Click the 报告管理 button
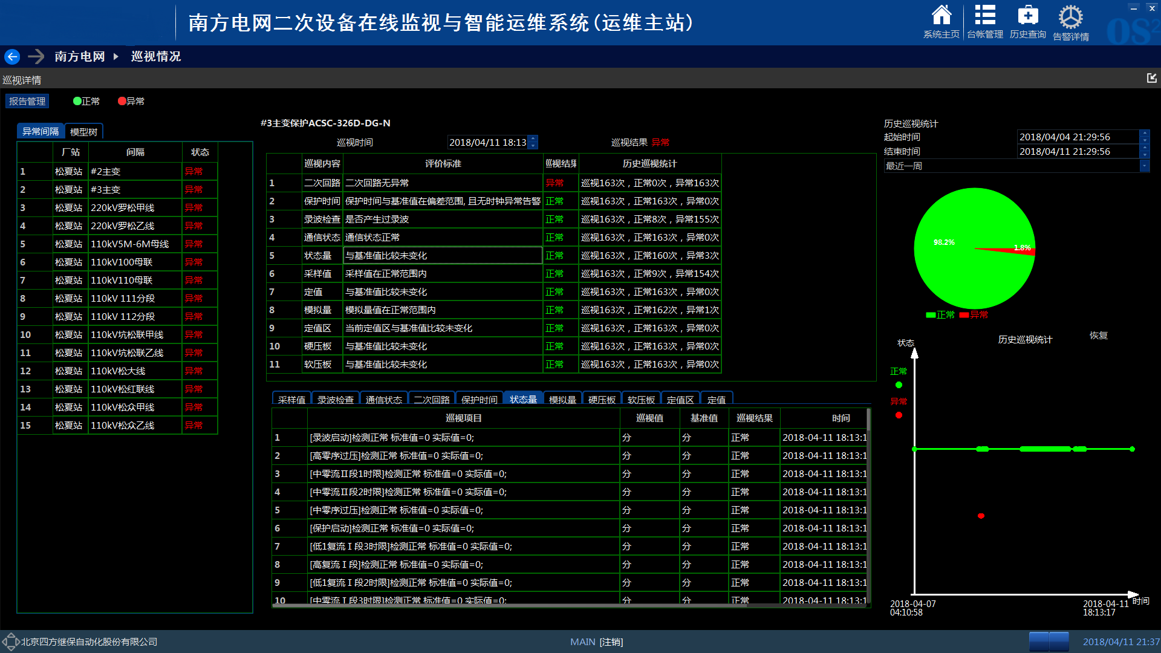Viewport: 1161px width, 653px height. tap(27, 101)
